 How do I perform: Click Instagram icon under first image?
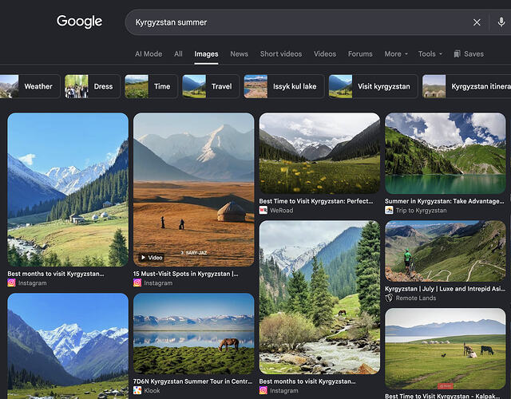tap(11, 282)
